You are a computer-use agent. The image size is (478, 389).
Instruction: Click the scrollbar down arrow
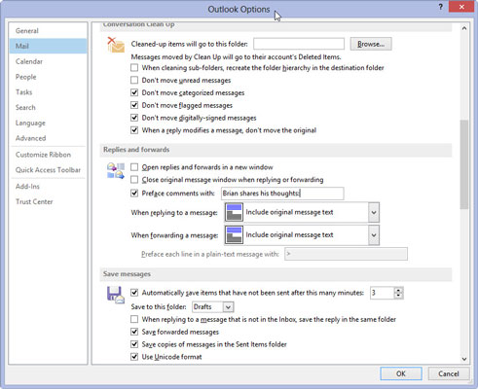(x=464, y=359)
